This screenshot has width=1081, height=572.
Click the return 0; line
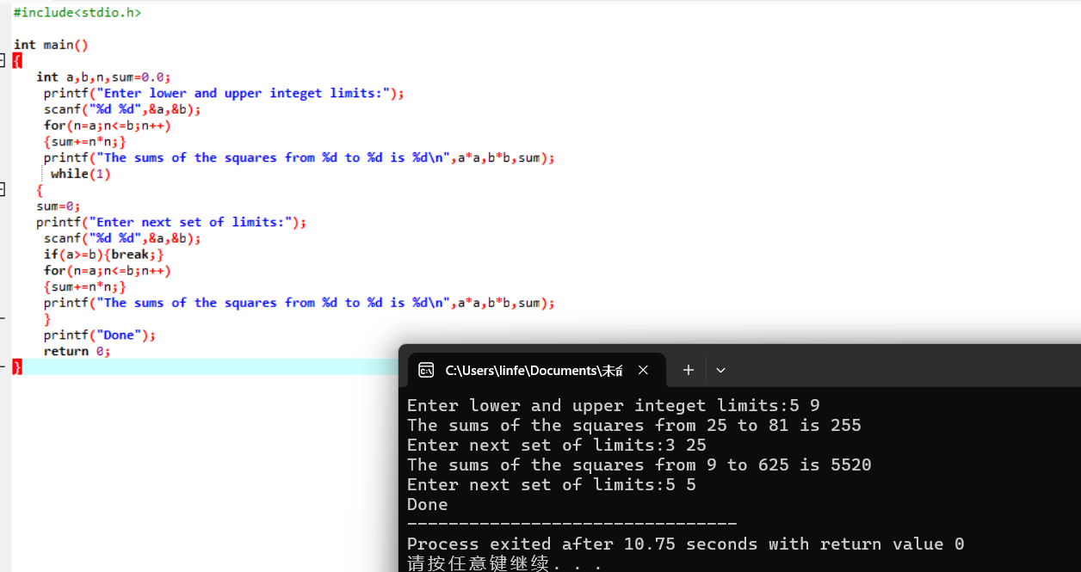coord(77,351)
